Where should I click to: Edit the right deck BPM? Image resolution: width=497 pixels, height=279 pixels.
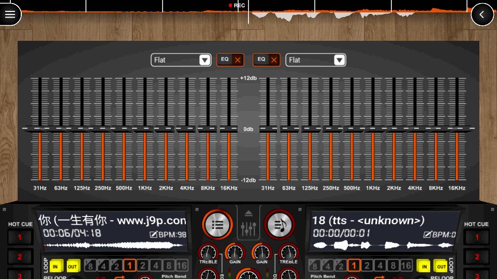tap(440, 235)
